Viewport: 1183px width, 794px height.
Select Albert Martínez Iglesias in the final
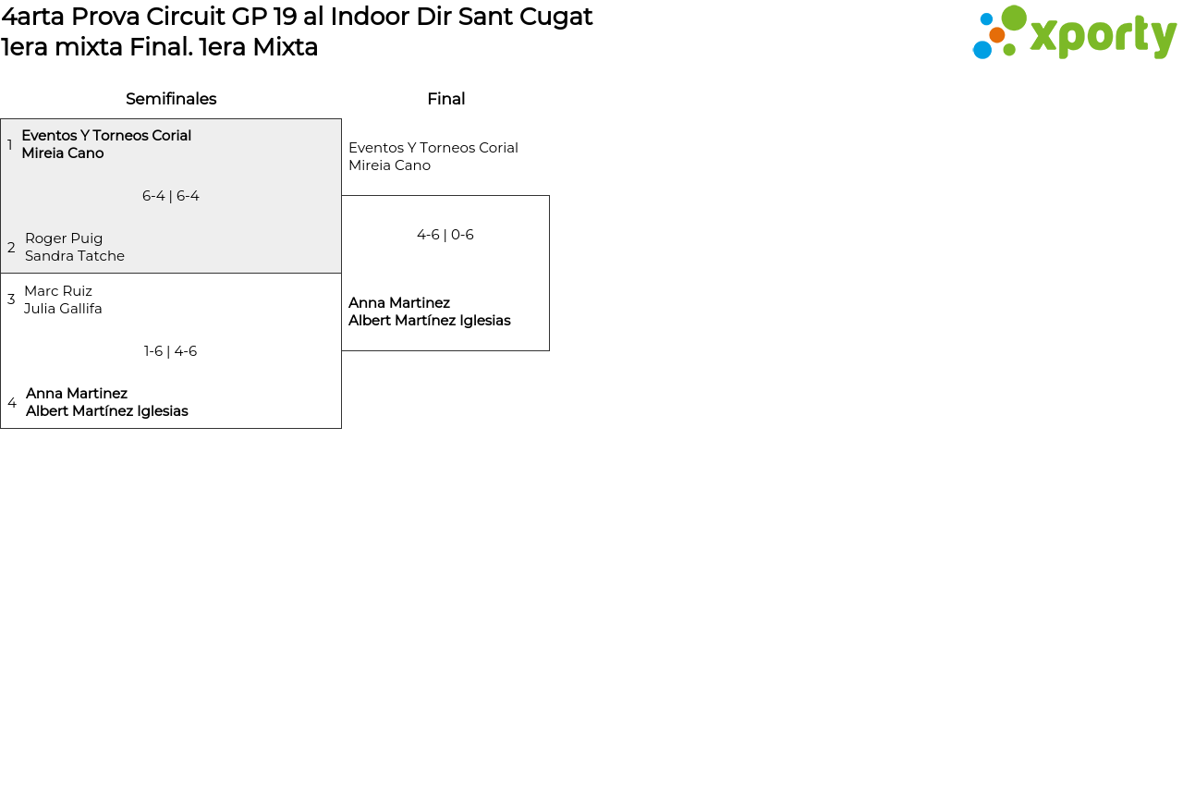point(430,321)
